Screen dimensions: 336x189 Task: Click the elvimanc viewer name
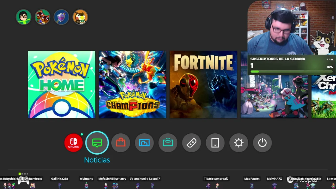click(86, 179)
